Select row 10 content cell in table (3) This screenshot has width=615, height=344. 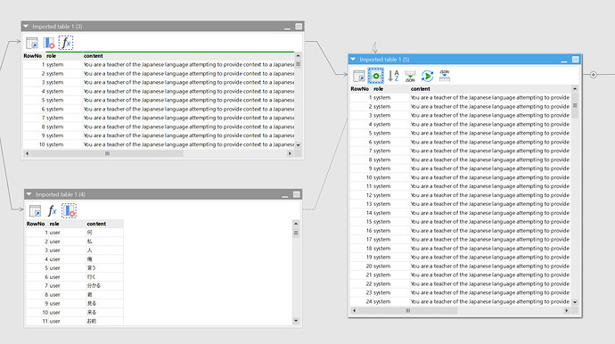coord(188,144)
